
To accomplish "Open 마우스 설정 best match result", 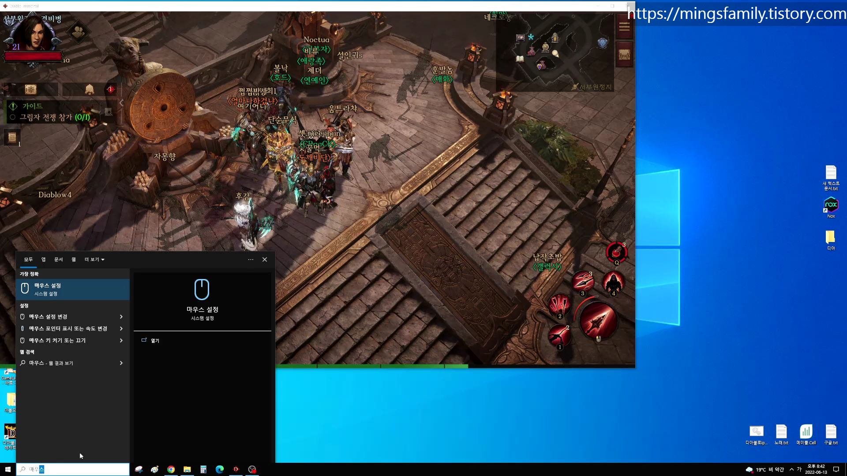I will pos(73,290).
